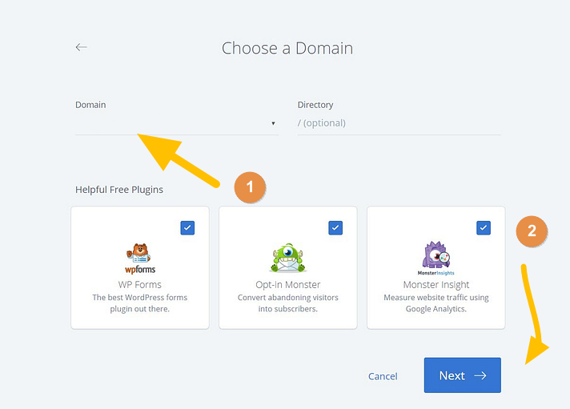Click 'The best WordPress forms plugin' description

pos(140,303)
